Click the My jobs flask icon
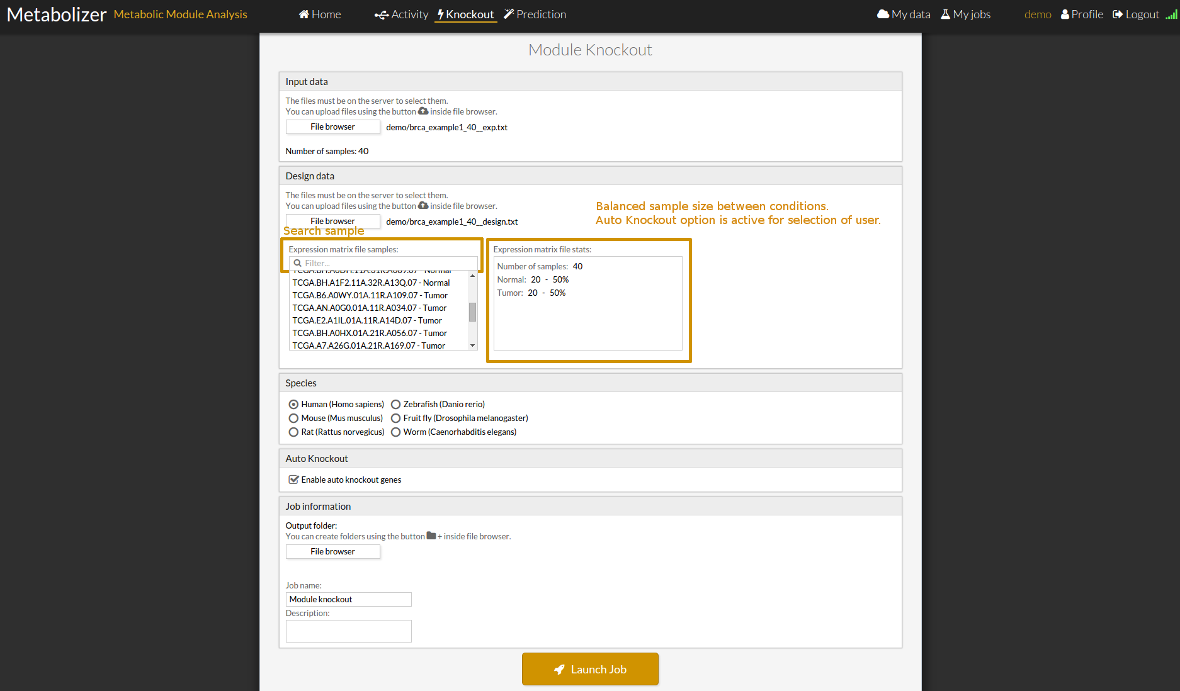1180x691 pixels. pos(945,14)
